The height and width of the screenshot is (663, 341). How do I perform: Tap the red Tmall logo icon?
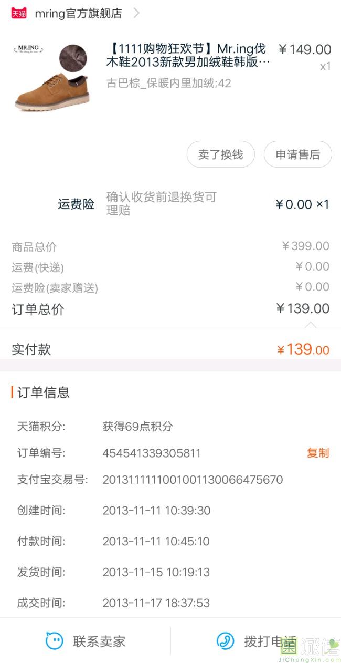point(19,13)
